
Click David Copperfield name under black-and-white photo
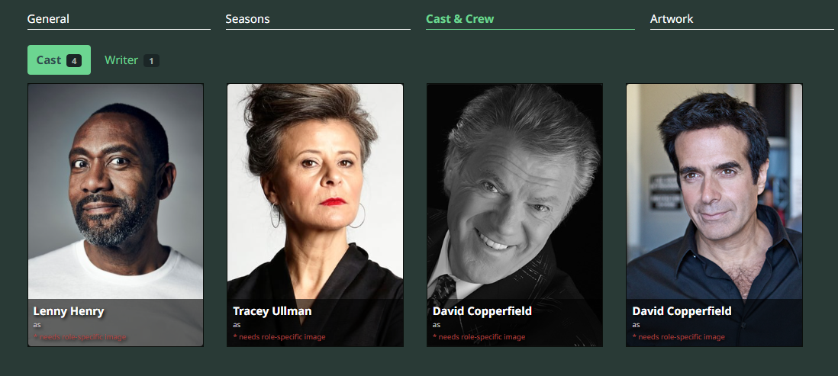(x=482, y=311)
